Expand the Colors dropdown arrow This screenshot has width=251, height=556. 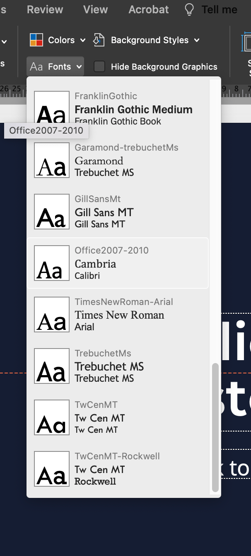pos(82,40)
